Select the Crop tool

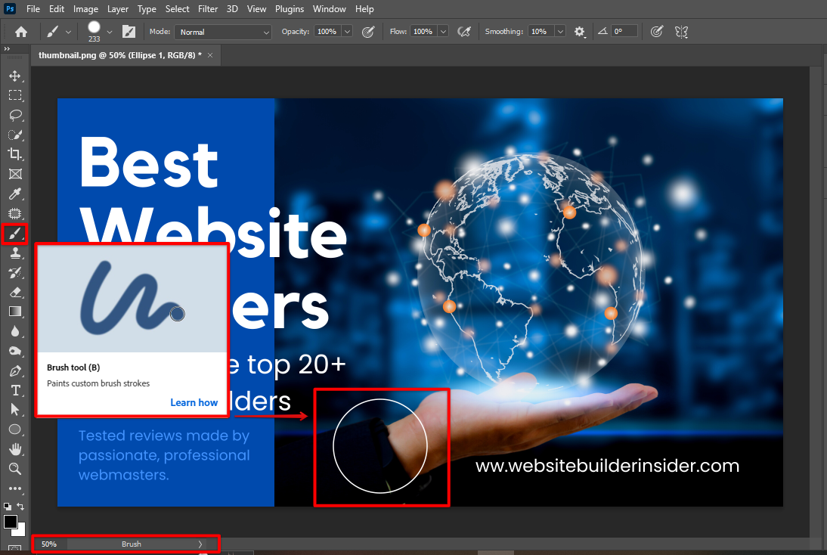point(14,154)
